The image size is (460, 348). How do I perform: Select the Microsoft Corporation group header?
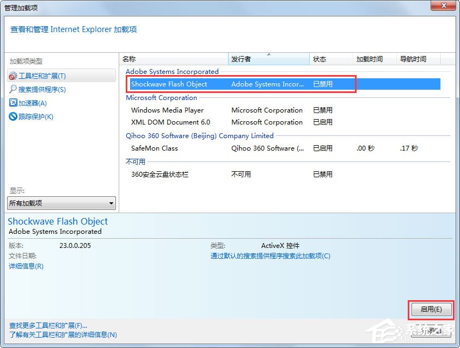(162, 97)
